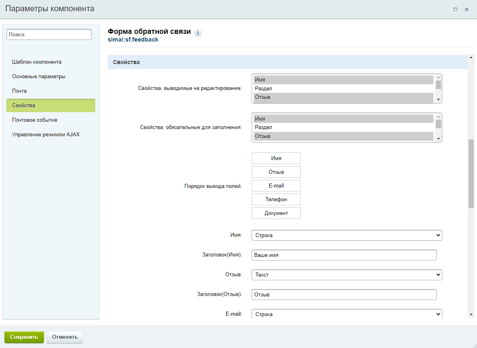Click the Поиск search field

(49, 35)
